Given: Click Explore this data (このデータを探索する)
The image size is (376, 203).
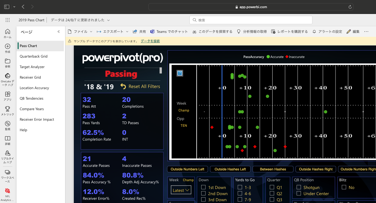Looking at the screenshot, I should coord(212,32).
